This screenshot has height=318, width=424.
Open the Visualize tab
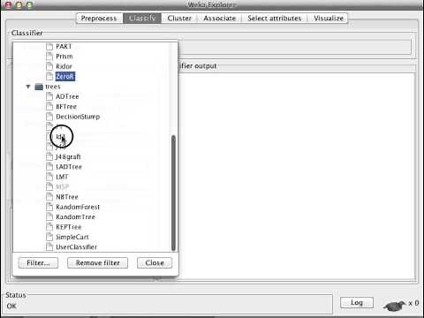(329, 19)
